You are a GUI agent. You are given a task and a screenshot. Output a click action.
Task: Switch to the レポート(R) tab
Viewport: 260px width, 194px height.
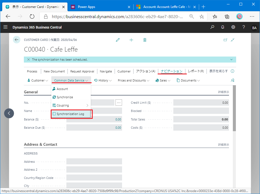pyautogui.click(x=196, y=71)
